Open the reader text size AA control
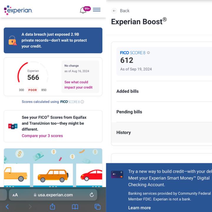 15,195
